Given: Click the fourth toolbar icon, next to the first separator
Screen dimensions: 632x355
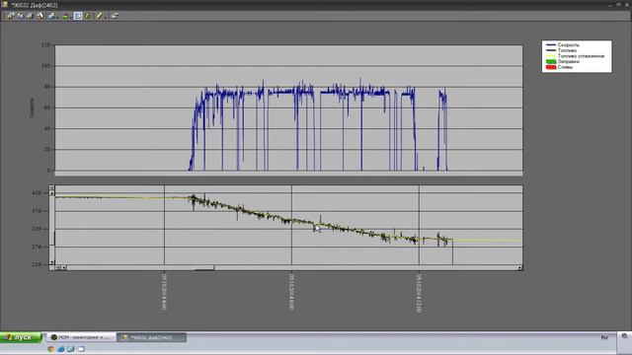Looking at the screenshot, I should 40,16.
